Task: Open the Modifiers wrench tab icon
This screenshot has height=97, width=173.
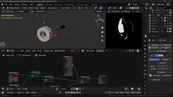Action: [145, 74]
